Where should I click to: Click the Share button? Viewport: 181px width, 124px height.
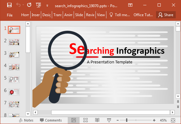pos(166,15)
